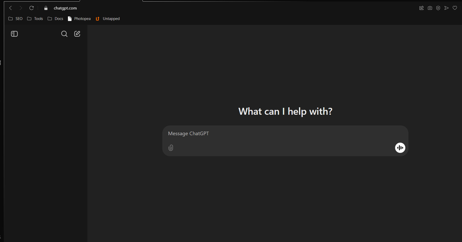This screenshot has width=462, height=242.
Task: Open the ad blocker shield icon
Action: (438, 8)
